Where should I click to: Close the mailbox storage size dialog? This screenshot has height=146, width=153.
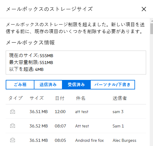tap(144, 9)
